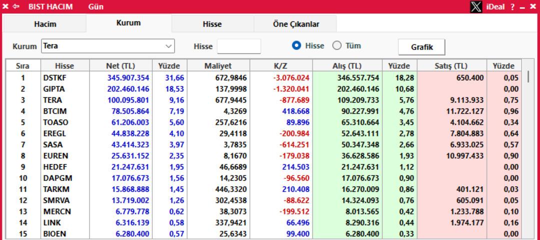This screenshot has height=240, width=540.
Task: Click the back arrow icon in title bar
Action: pos(16,7)
